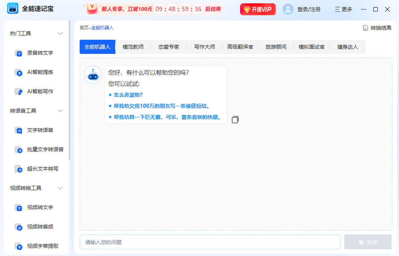Open 批量文字转语音 tool icon
Image resolution: width=399 pixels, height=256 pixels.
18,149
